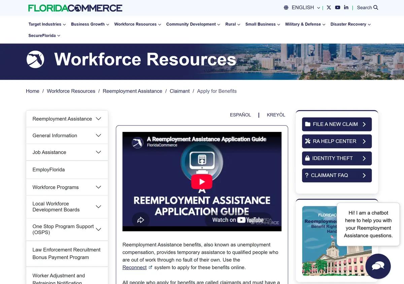Switch page to ESPAÑOL

click(240, 115)
